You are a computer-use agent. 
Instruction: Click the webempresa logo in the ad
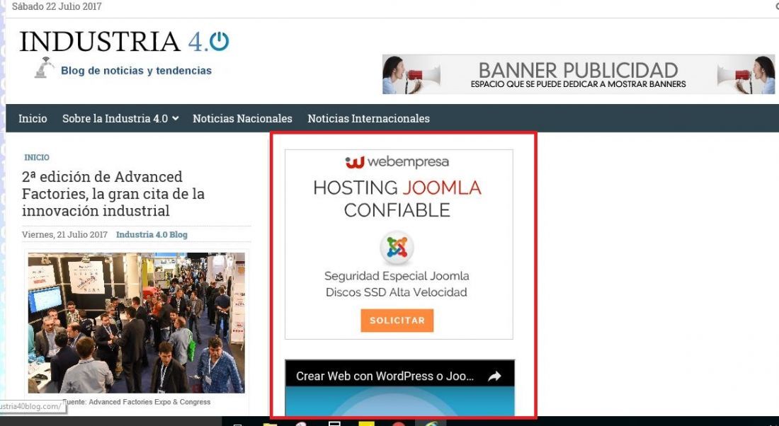click(x=397, y=162)
